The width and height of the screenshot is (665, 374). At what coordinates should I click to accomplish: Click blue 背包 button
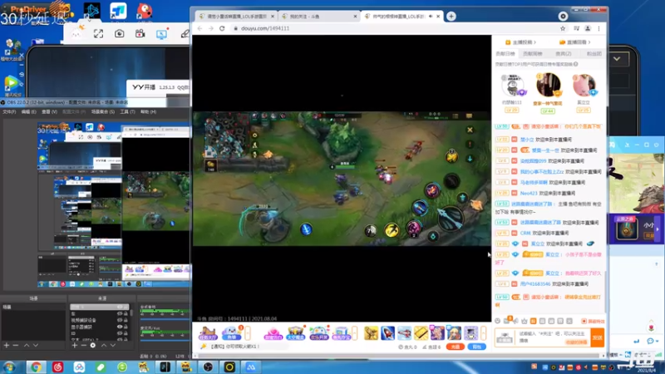tap(476, 347)
